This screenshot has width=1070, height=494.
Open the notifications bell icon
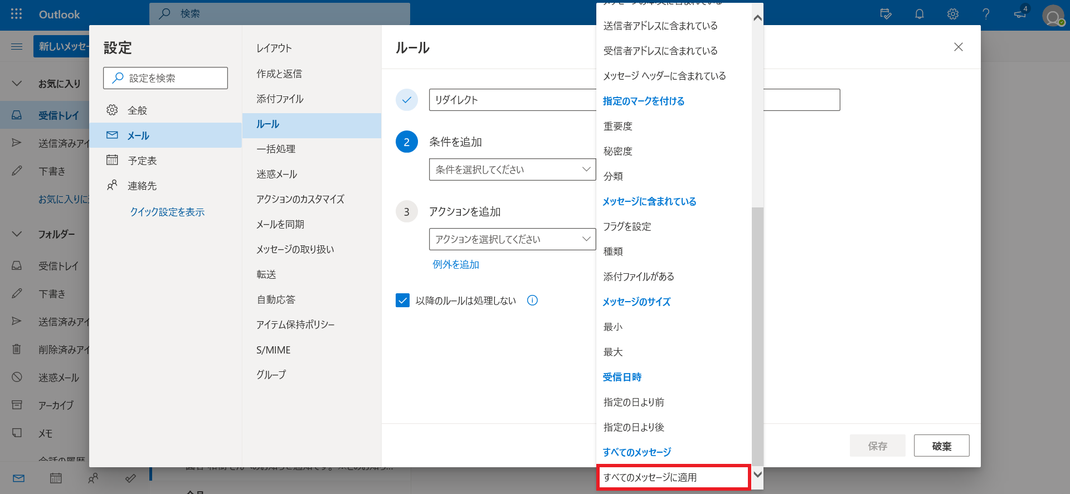[919, 14]
